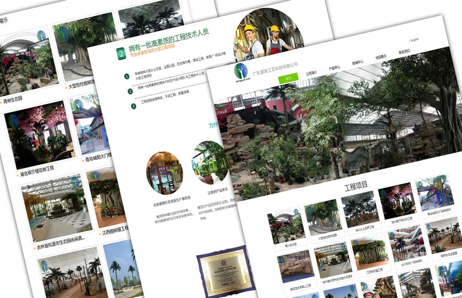Open 青岛城阳大门 thumbnail in front page grid
Image resolution: width=462 pixels, height=298 pixels.
[435, 193]
